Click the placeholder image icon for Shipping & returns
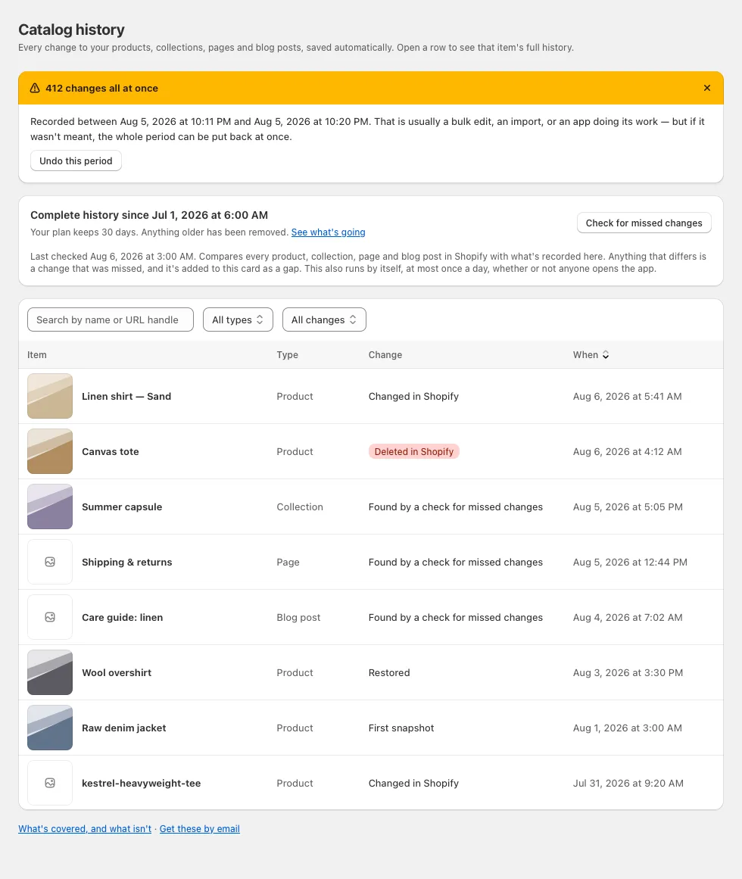Viewport: 742px width, 879px height. (50, 562)
